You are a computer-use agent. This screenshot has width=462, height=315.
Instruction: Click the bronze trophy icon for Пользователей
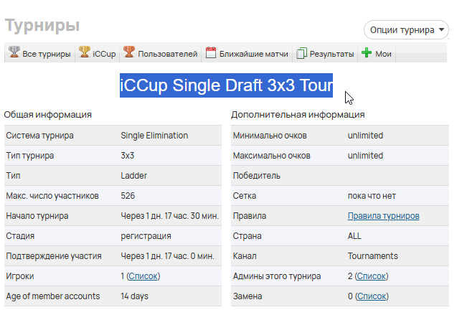click(128, 52)
